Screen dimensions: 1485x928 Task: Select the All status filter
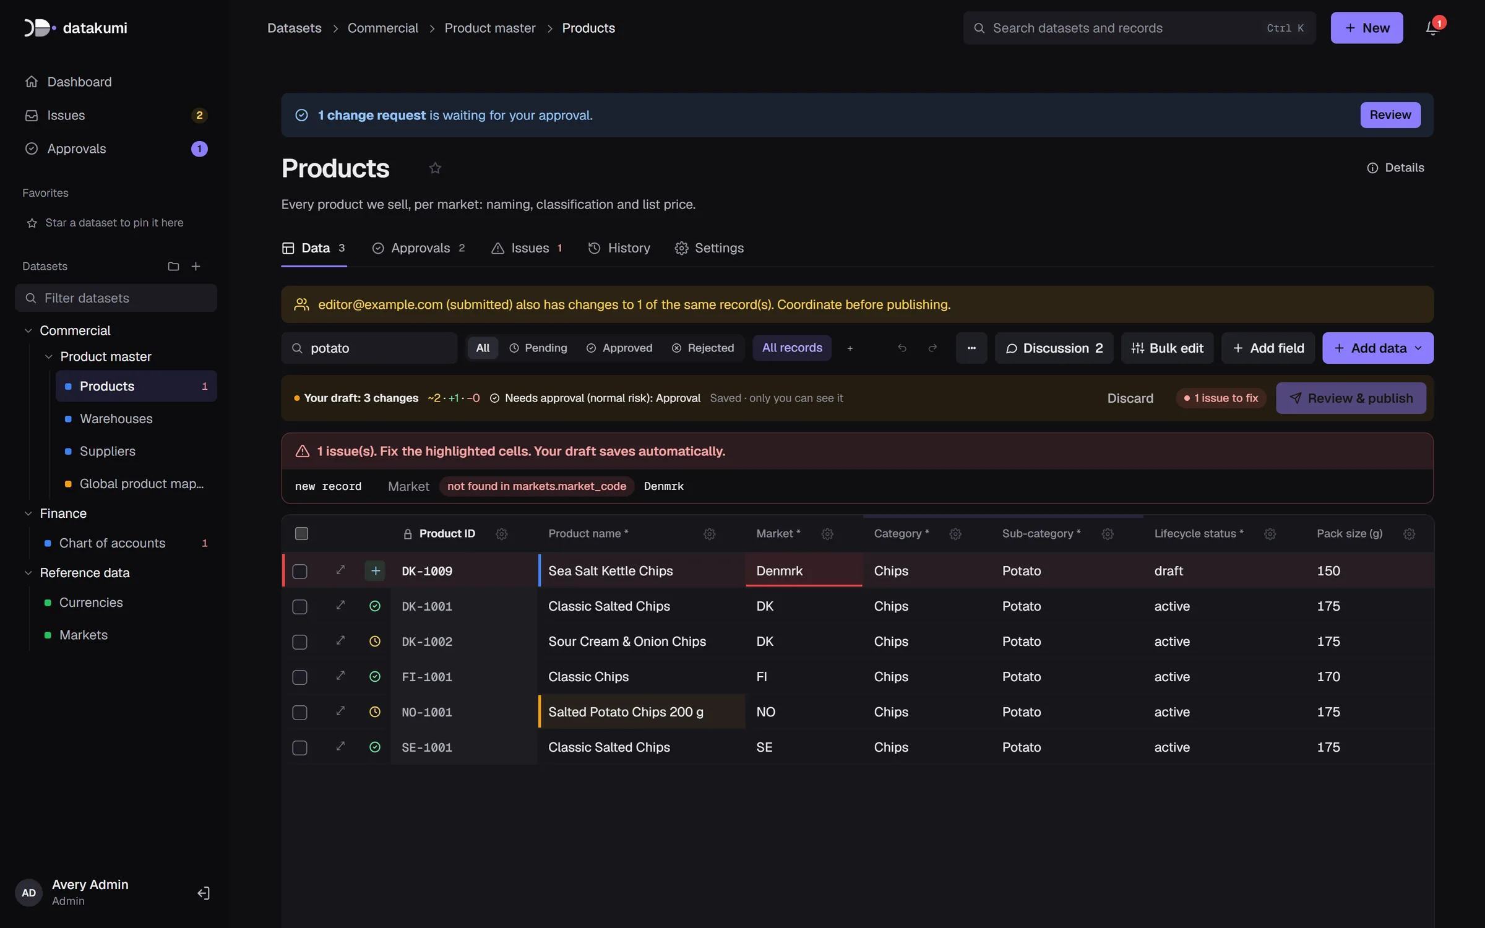point(483,348)
